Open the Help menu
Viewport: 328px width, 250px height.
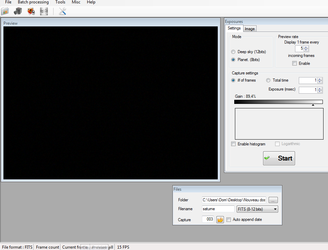(91, 2)
